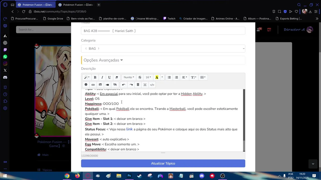Image resolution: width=321 pixels, height=180 pixels.
Task: Open the Esports Betting bookmark
Action: (289, 18)
